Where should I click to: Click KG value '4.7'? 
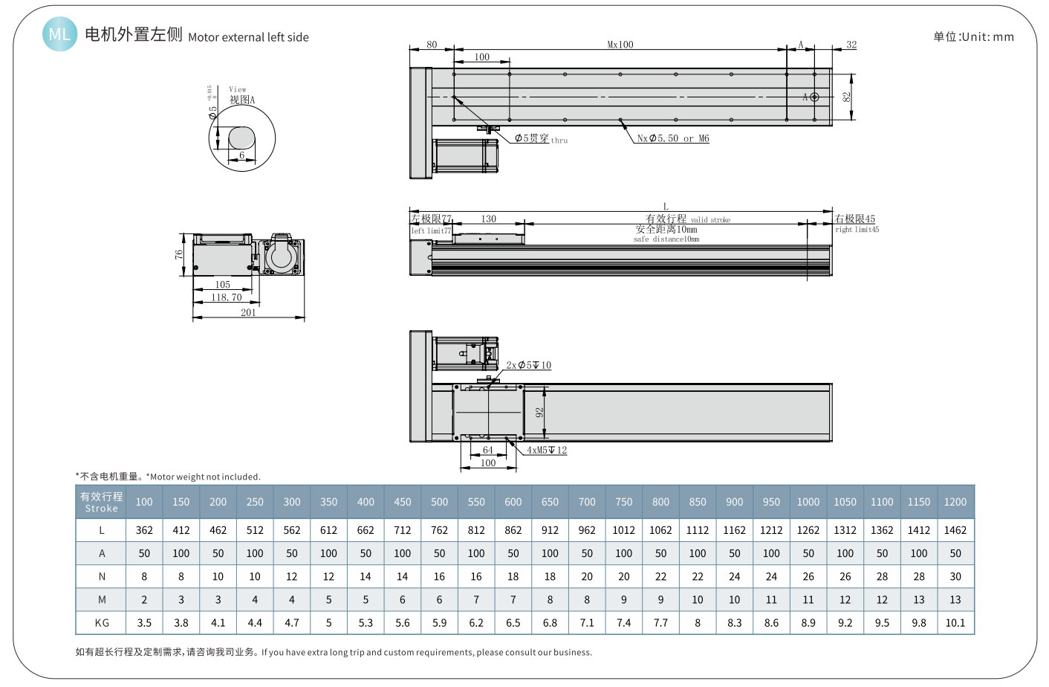point(292,623)
